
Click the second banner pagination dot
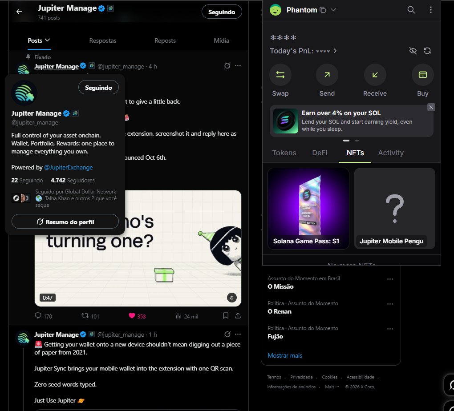pyautogui.click(x=357, y=141)
